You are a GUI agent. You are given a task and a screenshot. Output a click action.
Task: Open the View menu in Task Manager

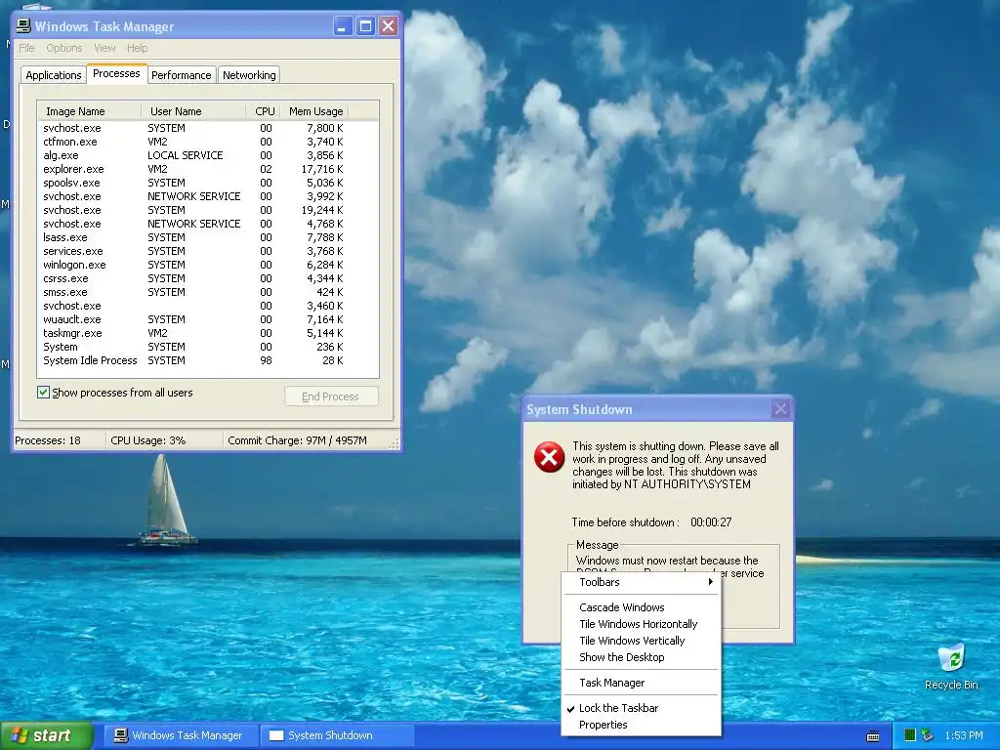pos(104,48)
